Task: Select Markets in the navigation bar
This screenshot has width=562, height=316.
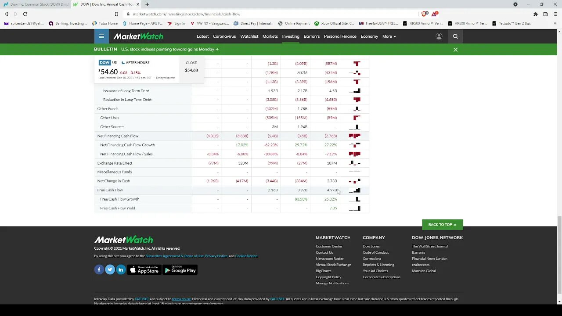Action: point(270,36)
